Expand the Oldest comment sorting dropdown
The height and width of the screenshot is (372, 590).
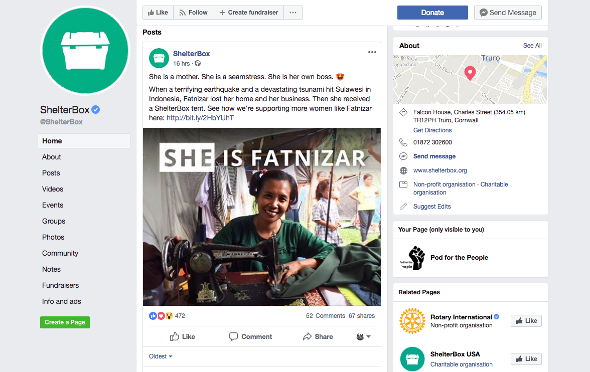[x=161, y=356]
